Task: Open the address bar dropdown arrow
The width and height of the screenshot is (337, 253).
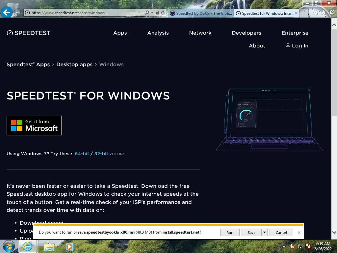Action: click(x=152, y=13)
